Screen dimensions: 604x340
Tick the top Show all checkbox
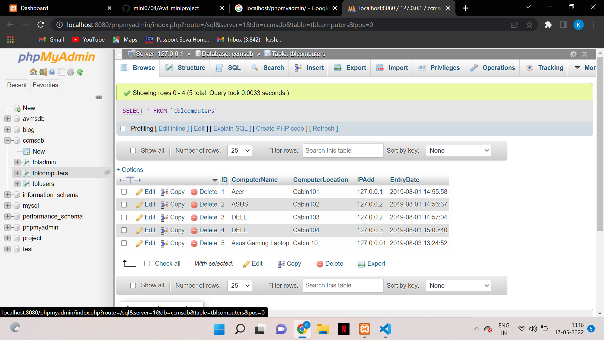pos(133,150)
